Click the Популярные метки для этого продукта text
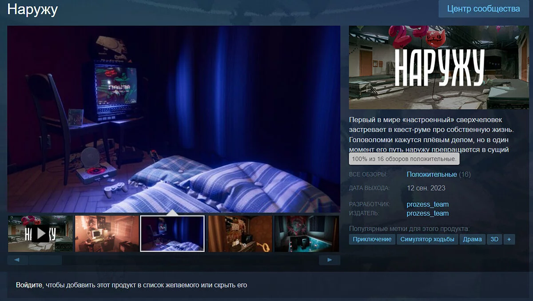Screen dimensions: 533x301 click(x=409, y=229)
